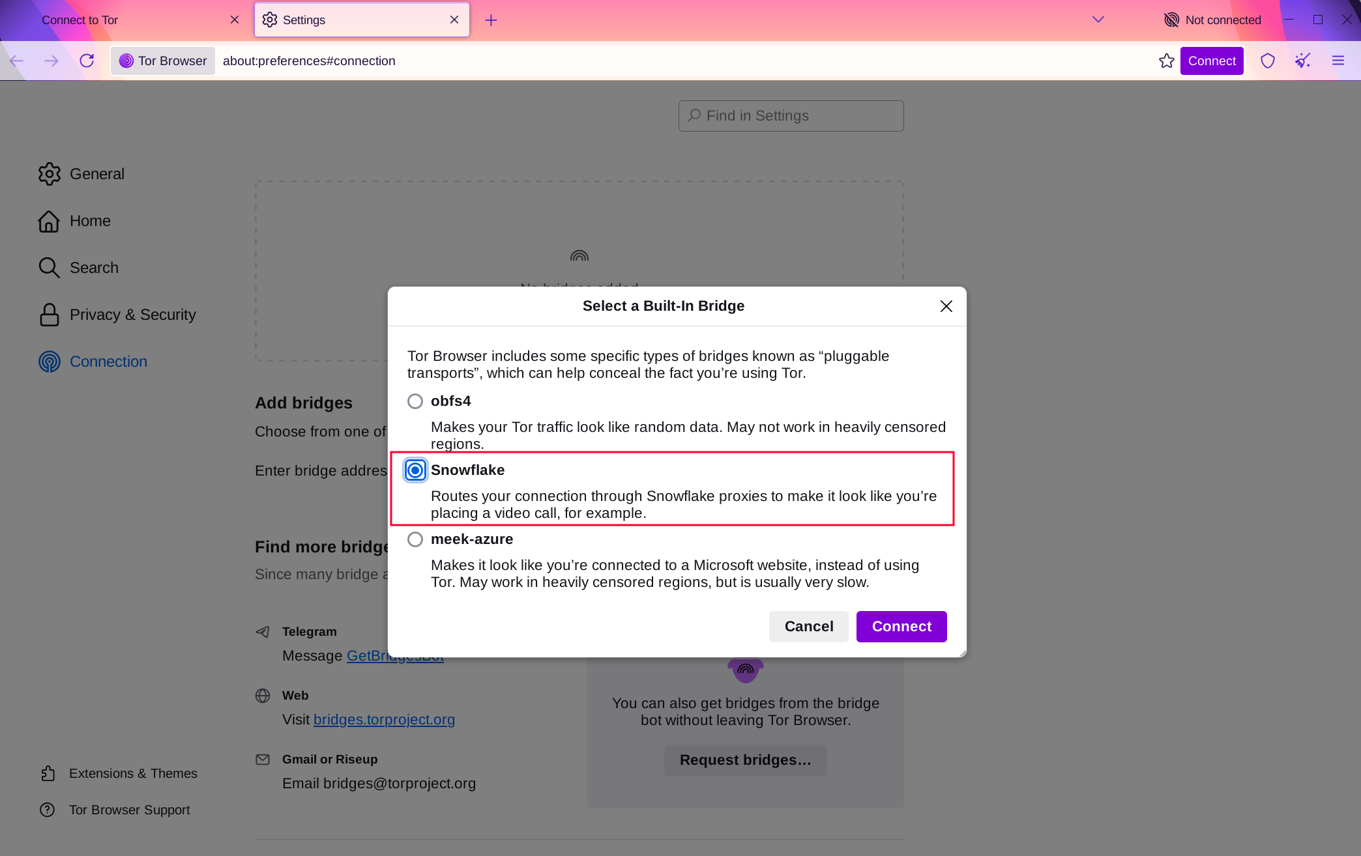Go back to the previous page

click(x=16, y=61)
